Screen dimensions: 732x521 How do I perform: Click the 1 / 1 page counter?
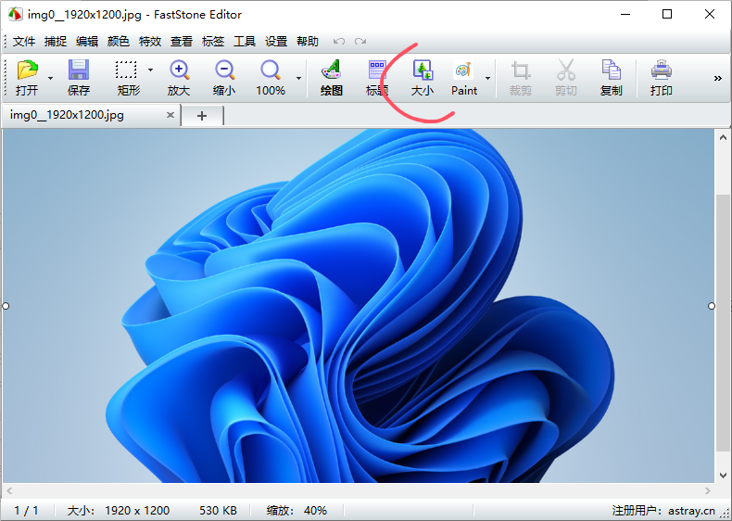pyautogui.click(x=26, y=511)
